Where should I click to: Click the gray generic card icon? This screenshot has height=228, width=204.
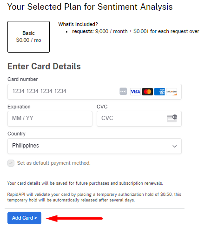point(123,91)
